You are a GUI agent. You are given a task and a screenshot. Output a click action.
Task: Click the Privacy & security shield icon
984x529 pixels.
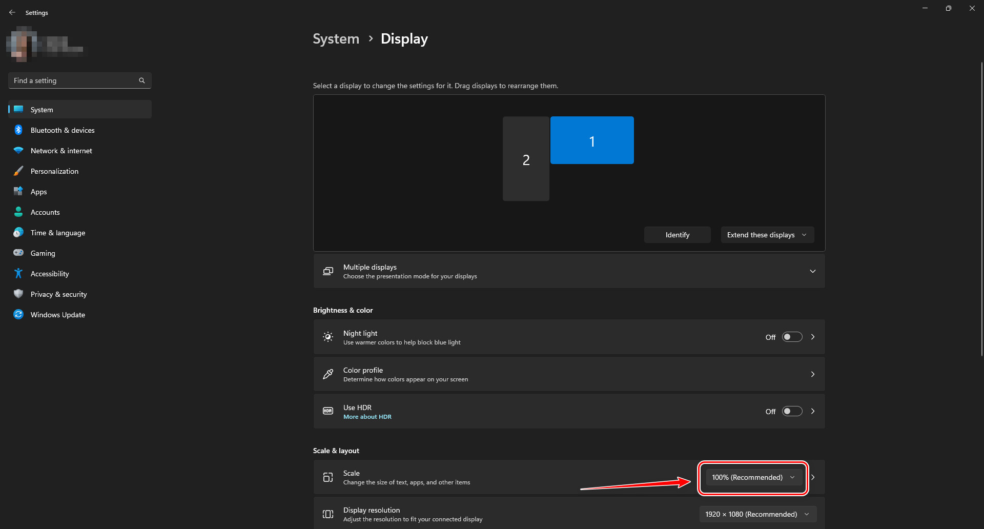click(18, 294)
